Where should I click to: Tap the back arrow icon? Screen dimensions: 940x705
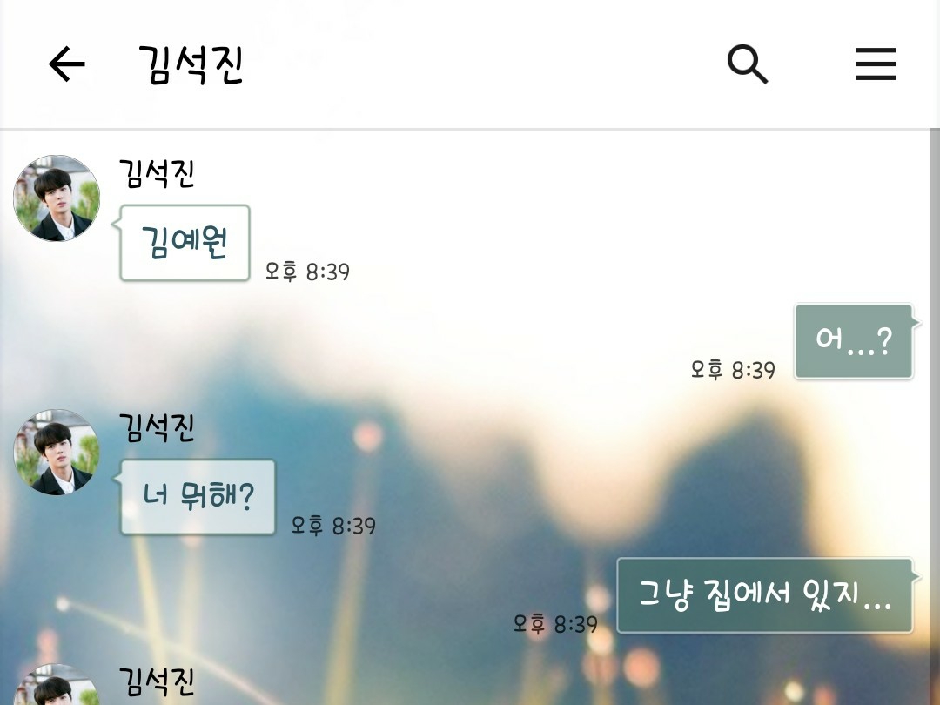tap(66, 64)
